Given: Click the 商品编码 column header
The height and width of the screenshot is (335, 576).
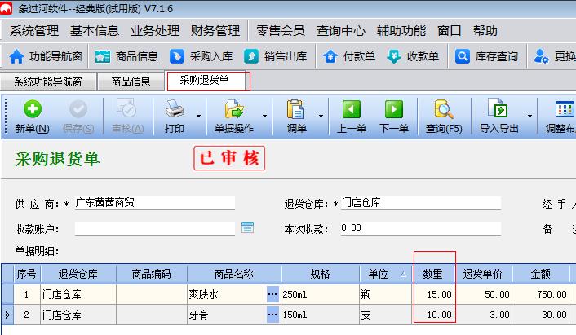Looking at the screenshot, I should (152, 274).
